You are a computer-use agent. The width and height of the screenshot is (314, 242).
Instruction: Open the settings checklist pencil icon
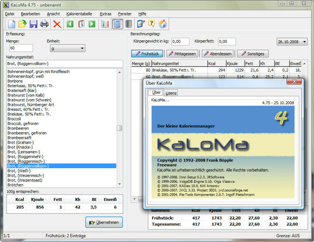click(x=141, y=24)
